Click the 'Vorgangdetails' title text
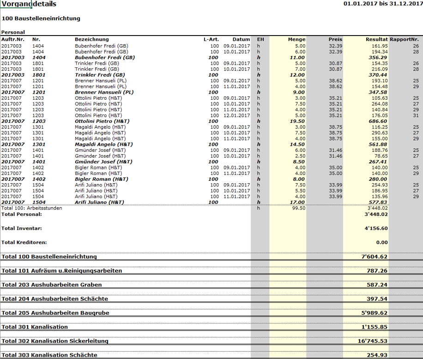This screenshot has width=423, height=359. pos(29,4)
